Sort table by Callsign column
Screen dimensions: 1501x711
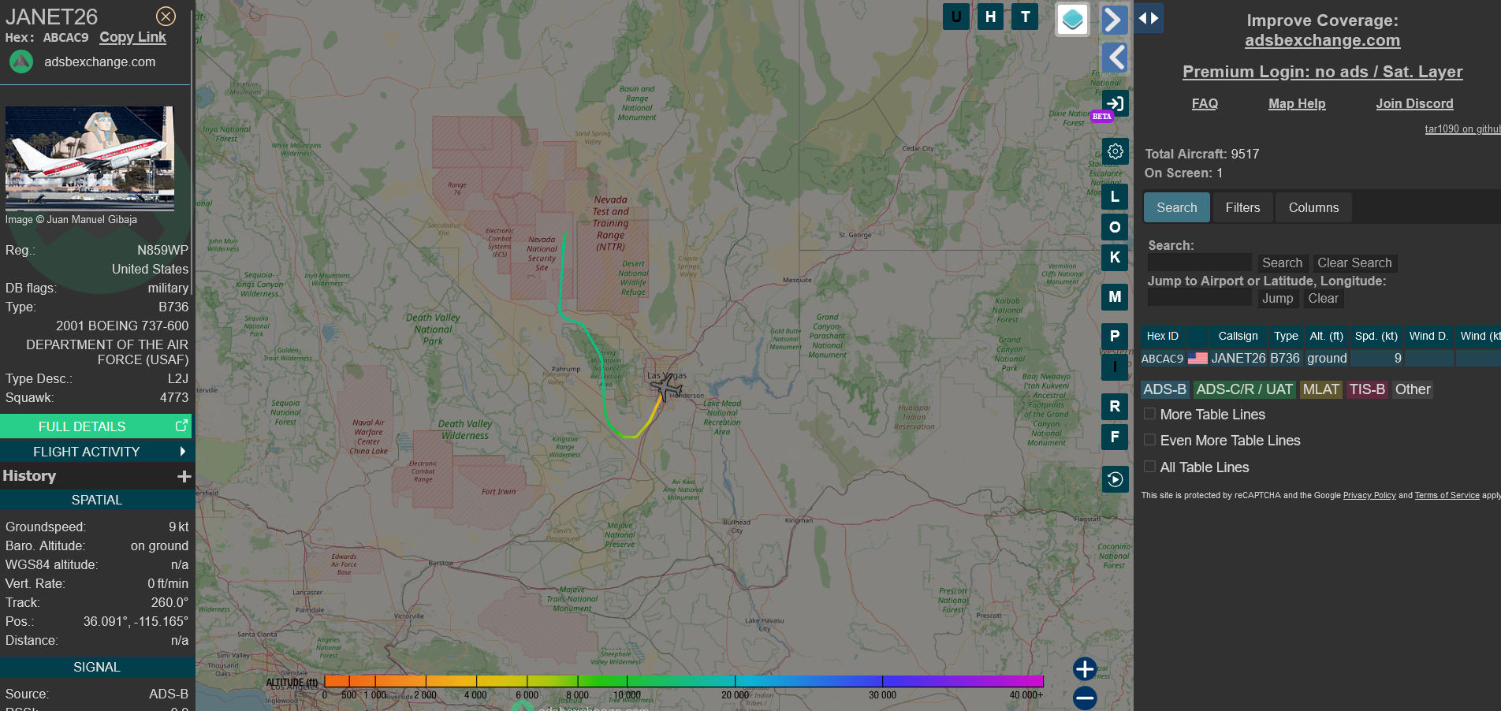pyautogui.click(x=1238, y=336)
